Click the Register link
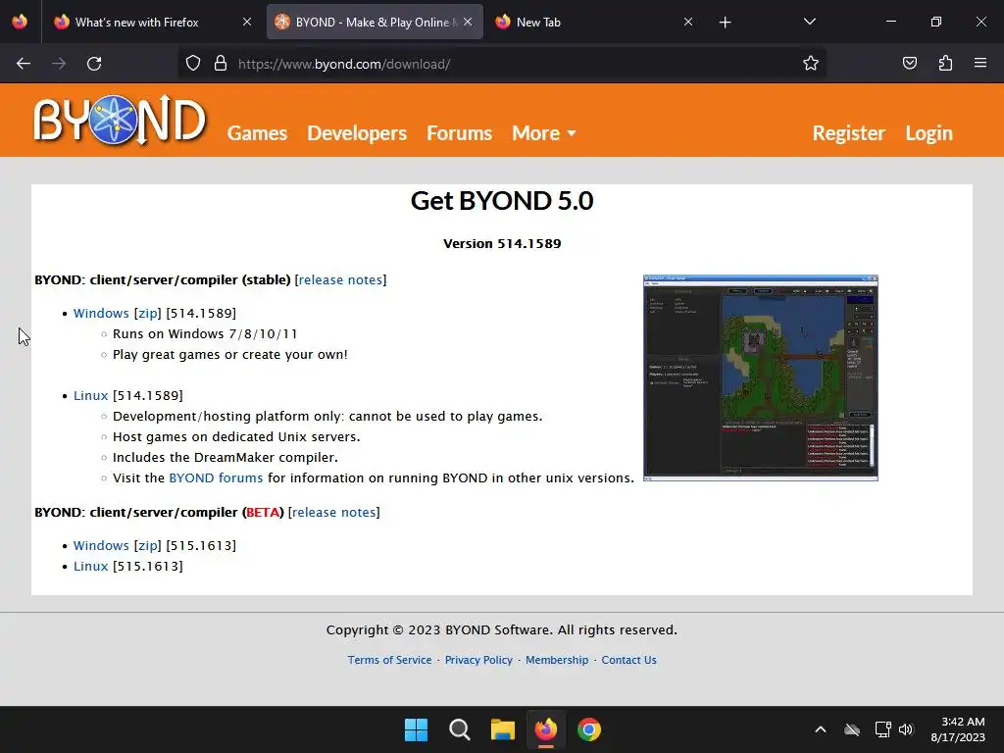Image resolution: width=1004 pixels, height=753 pixels. [x=848, y=133]
